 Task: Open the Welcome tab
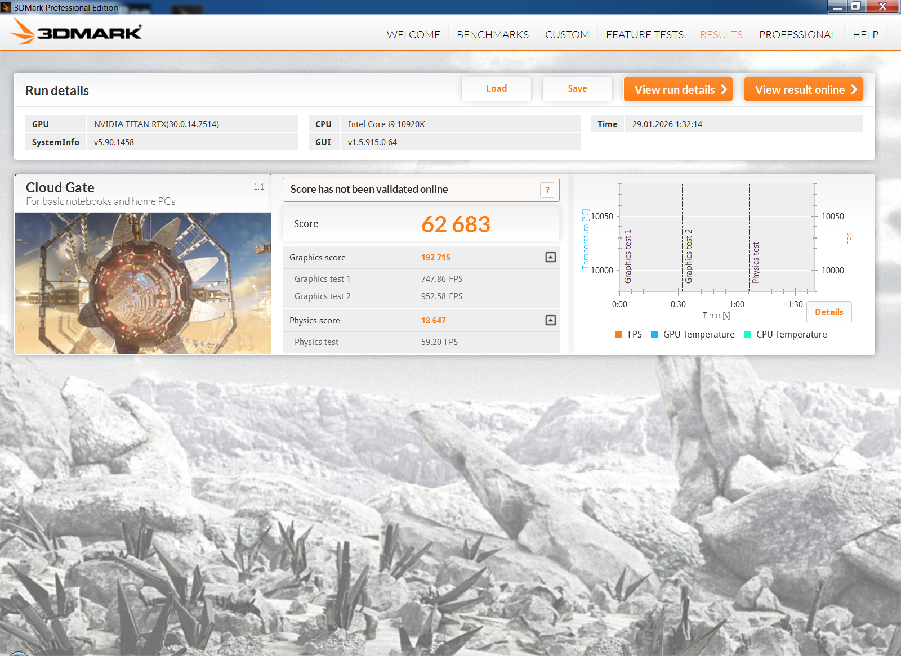click(413, 35)
